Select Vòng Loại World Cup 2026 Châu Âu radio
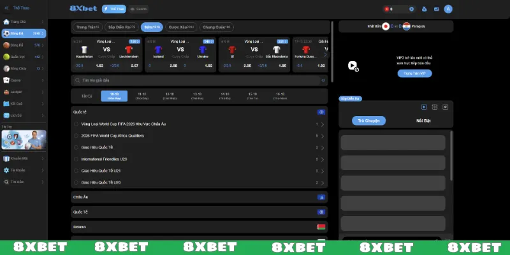This screenshot has height=255, width=510. (x=77, y=124)
